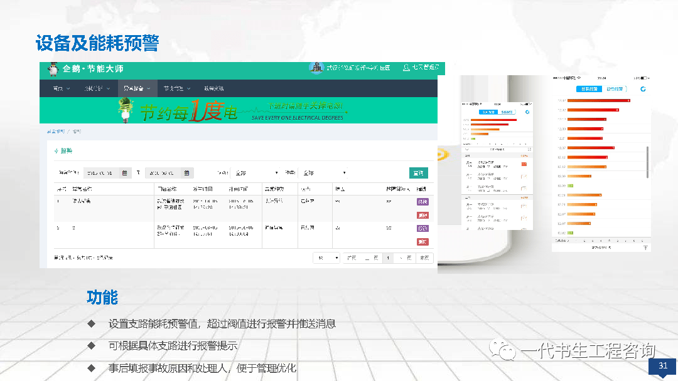678x381 pixels.
Task: Select 能耗报警 tab in large phone screen
Action: [589, 89]
